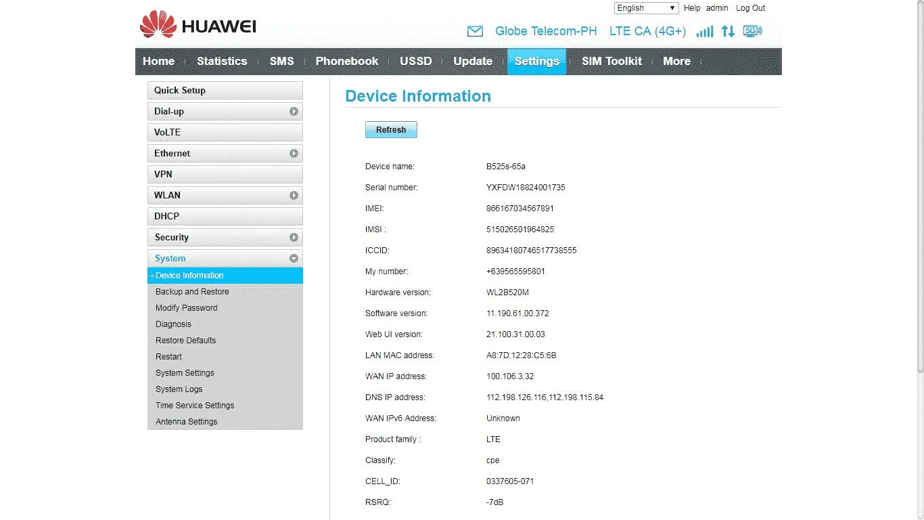Click IMSI value 515026501964825
924x520 pixels.
(520, 230)
